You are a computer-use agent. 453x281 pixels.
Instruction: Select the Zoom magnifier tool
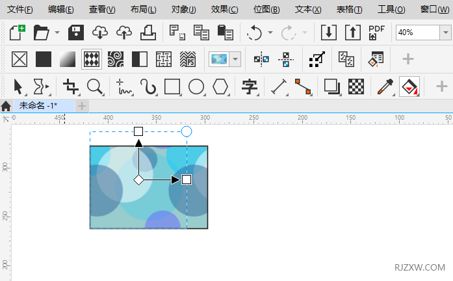[96, 87]
